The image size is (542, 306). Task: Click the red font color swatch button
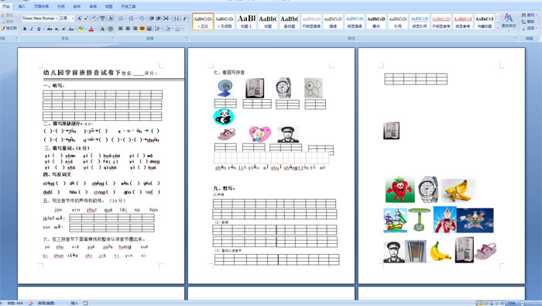coord(91,29)
